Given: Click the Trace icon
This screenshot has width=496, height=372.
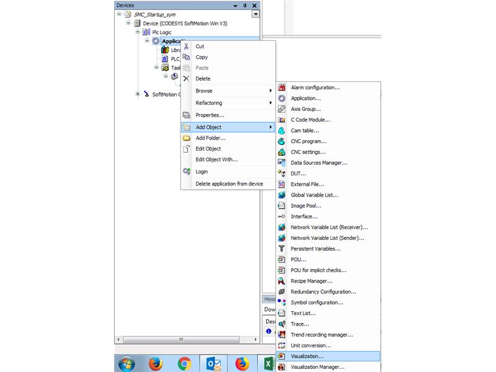Looking at the screenshot, I should click(x=281, y=324).
